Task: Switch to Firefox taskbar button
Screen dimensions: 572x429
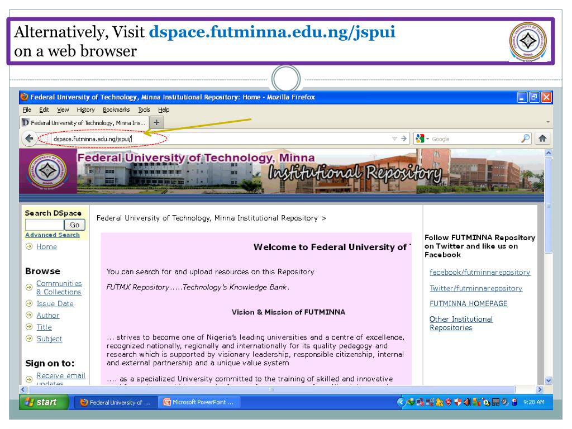Action: point(116,402)
